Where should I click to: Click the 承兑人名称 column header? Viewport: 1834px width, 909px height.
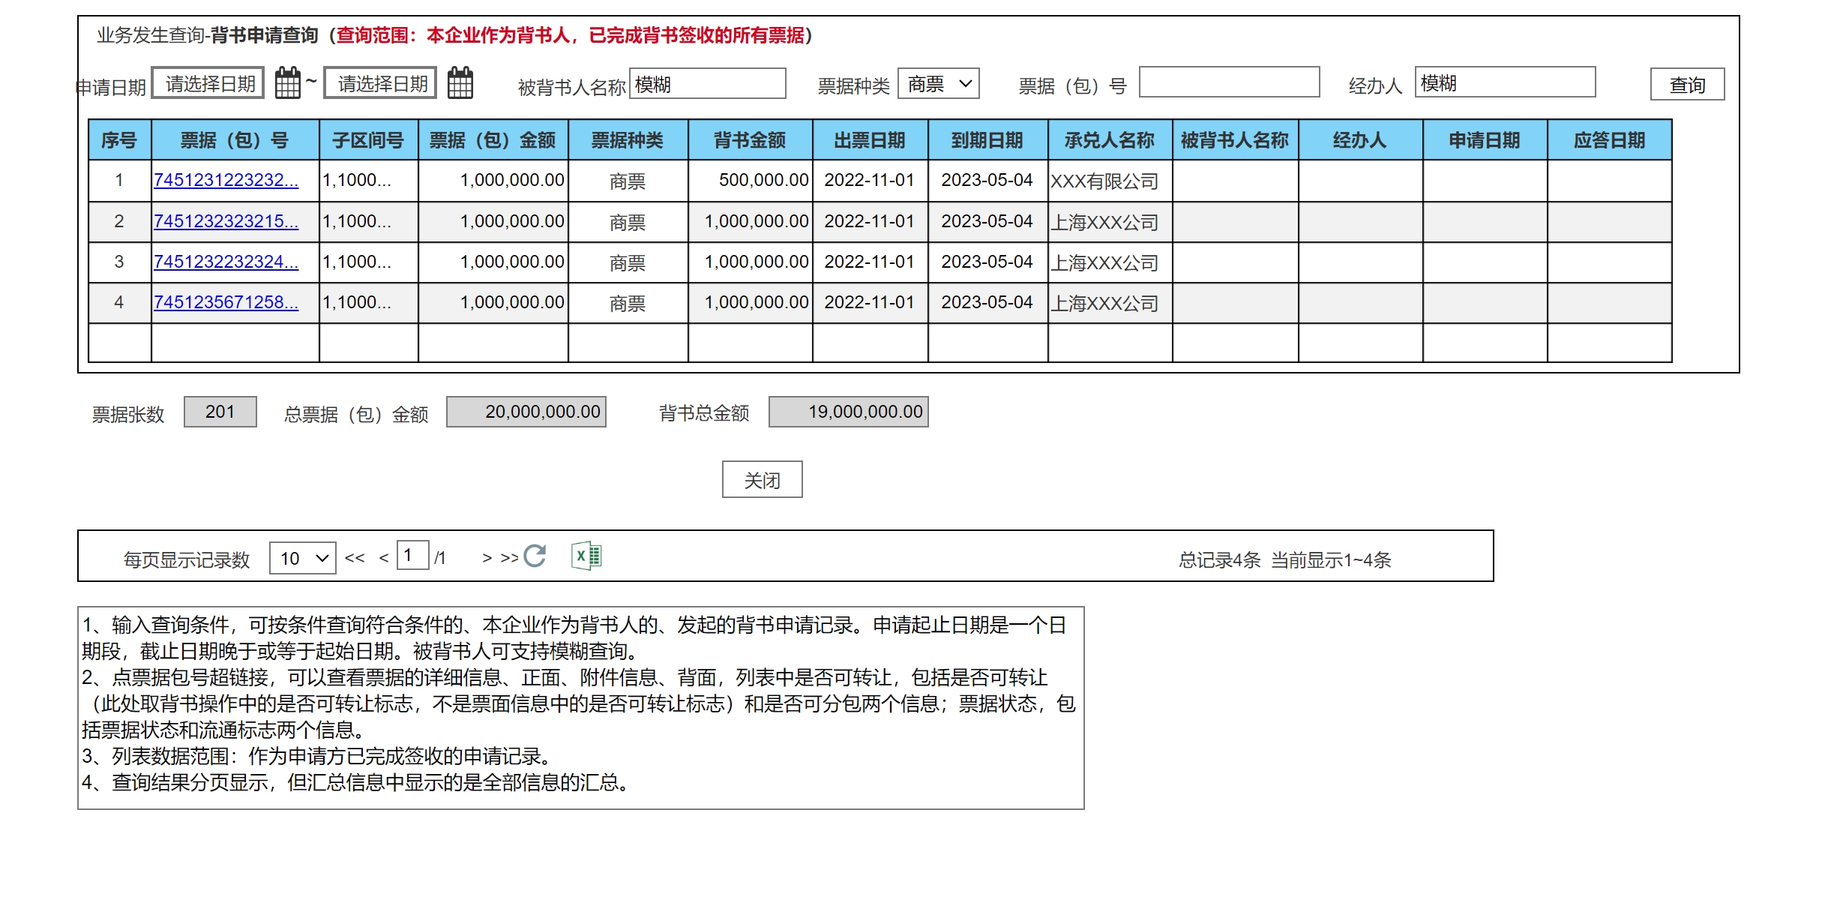pos(1110,139)
